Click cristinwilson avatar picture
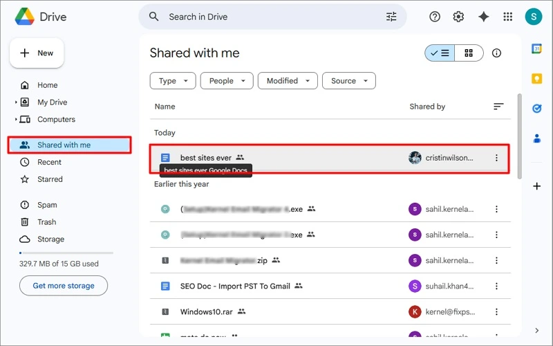Image resolution: width=553 pixels, height=346 pixels. click(x=415, y=158)
